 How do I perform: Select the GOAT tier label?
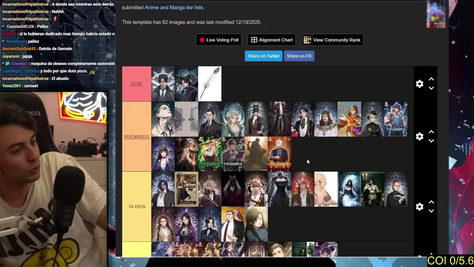point(137,84)
